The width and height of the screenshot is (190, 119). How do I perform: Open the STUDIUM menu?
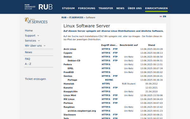pos(68,8)
